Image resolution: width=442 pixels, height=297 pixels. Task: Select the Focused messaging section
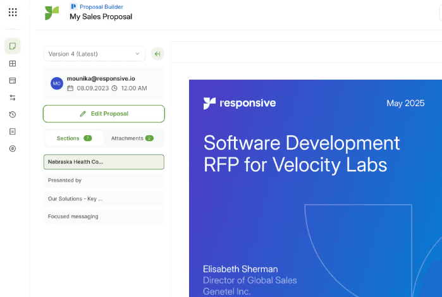[104, 217]
